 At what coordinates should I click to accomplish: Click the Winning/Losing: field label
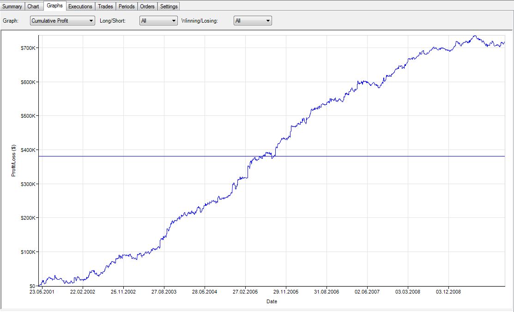[200, 21]
